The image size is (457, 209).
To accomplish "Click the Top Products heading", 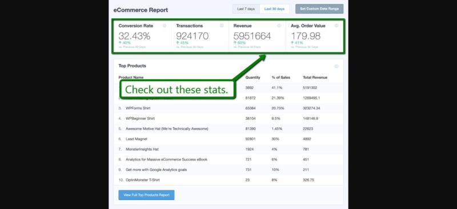I will coord(133,66).
